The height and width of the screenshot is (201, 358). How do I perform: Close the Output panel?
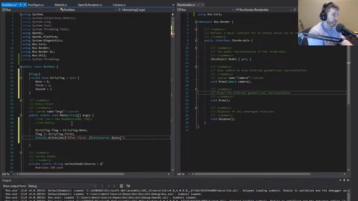click(348, 180)
